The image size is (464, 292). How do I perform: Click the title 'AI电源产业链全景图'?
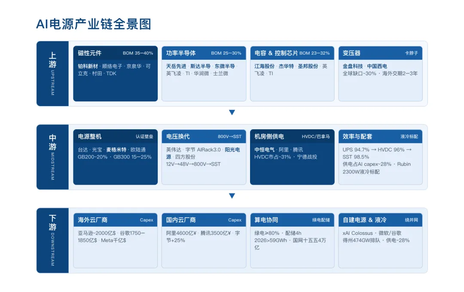(94, 24)
